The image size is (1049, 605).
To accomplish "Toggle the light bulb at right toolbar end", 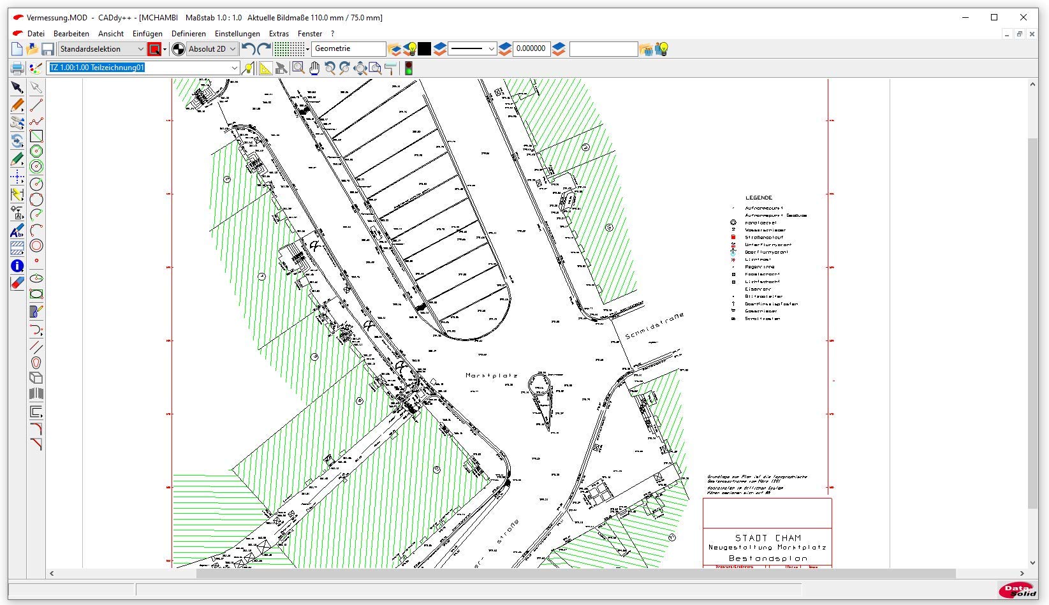I will coord(662,49).
